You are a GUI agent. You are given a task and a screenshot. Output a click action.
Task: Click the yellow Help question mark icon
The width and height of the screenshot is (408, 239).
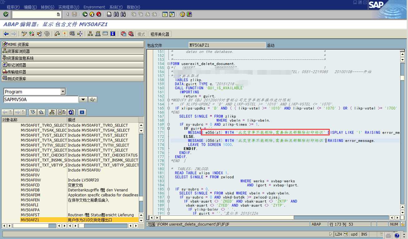tap(182, 14)
